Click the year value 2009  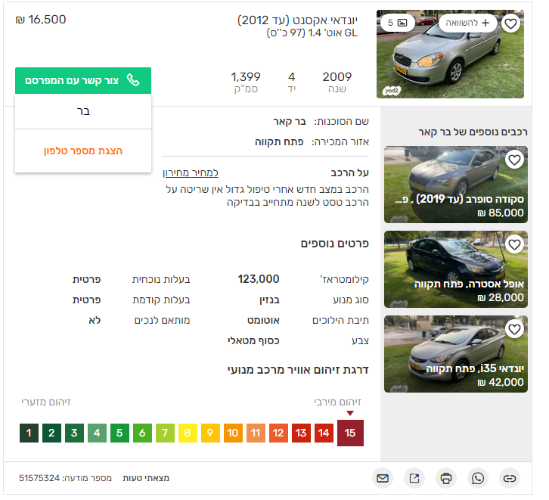click(337, 76)
